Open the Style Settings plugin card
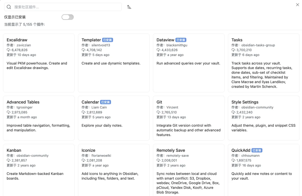The image size is (302, 196). (264, 118)
